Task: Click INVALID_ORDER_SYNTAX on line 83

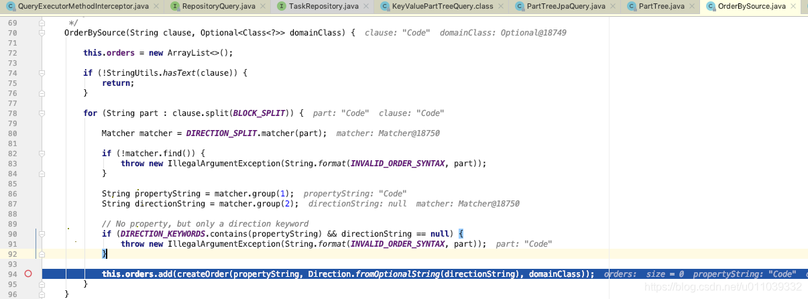Action: (x=396, y=163)
